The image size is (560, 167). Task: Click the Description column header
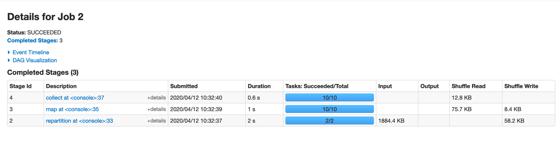pos(61,86)
